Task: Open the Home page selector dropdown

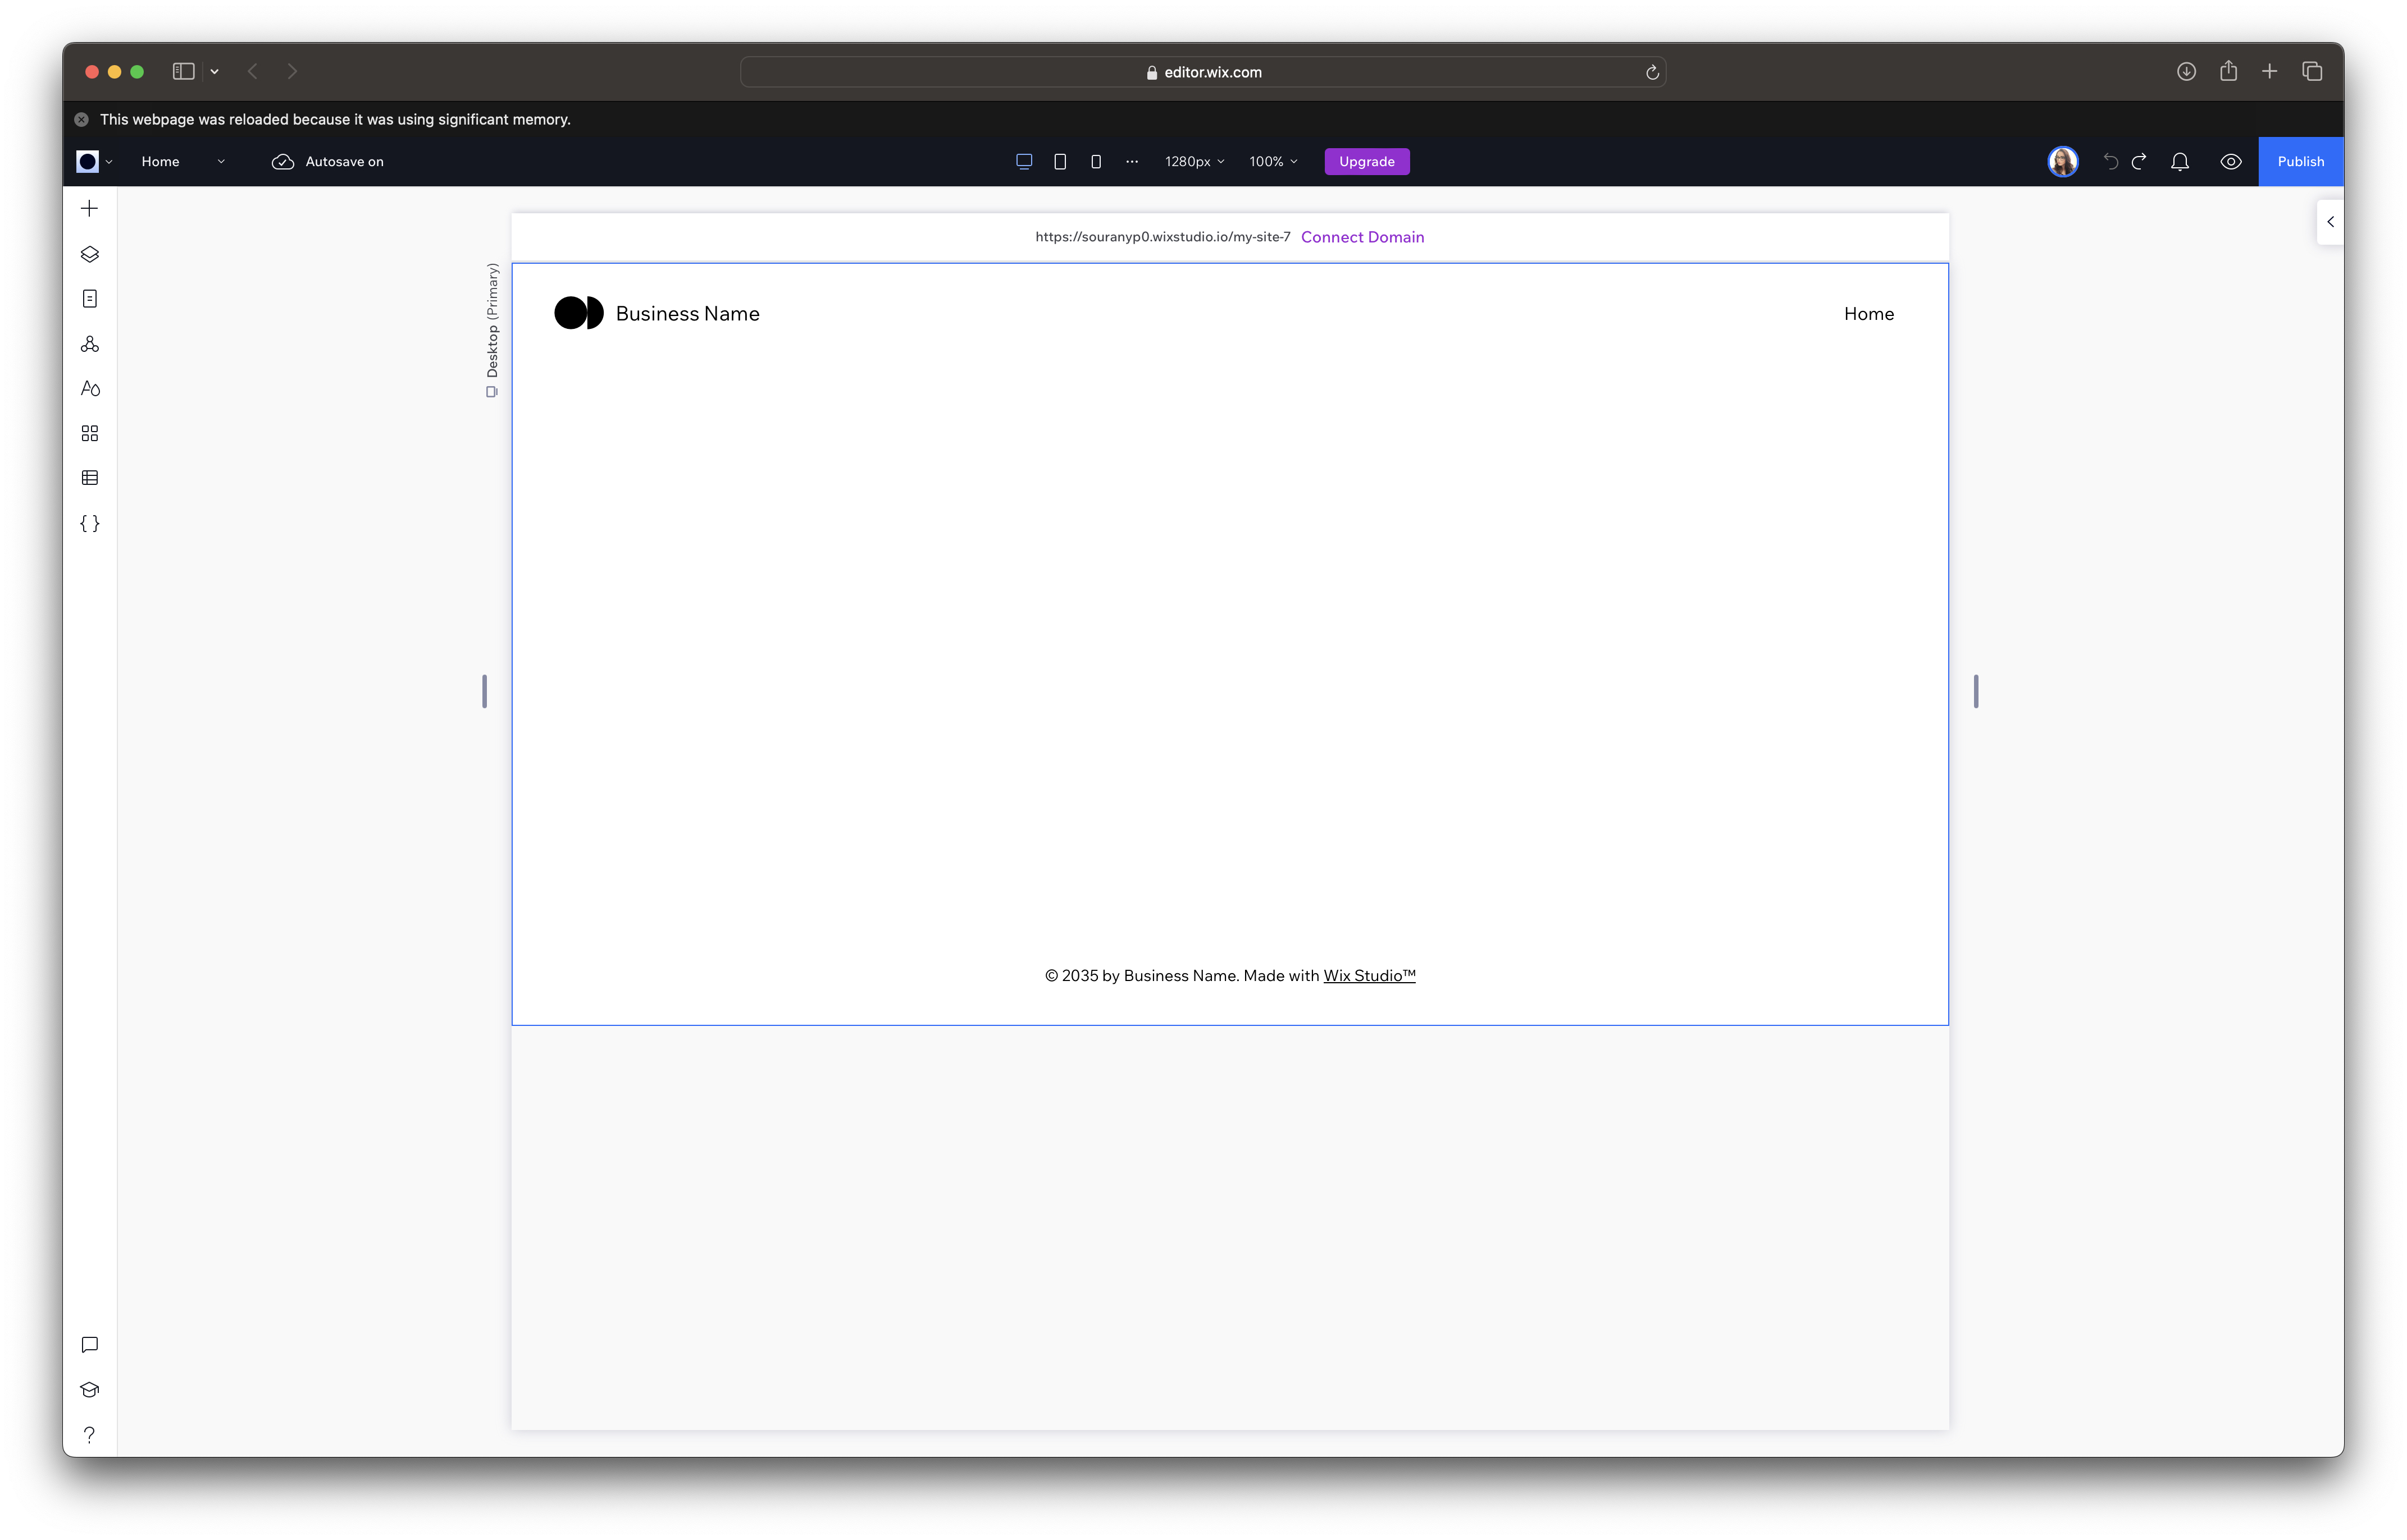Action: click(x=221, y=161)
